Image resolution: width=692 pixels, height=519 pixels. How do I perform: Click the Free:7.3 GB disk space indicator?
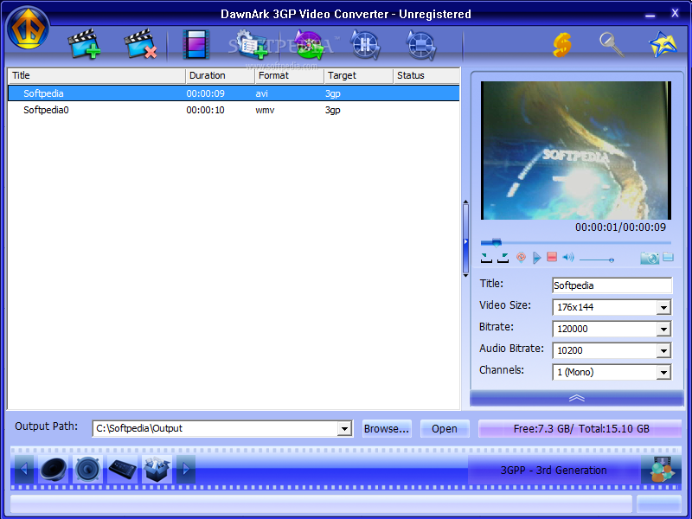580,428
